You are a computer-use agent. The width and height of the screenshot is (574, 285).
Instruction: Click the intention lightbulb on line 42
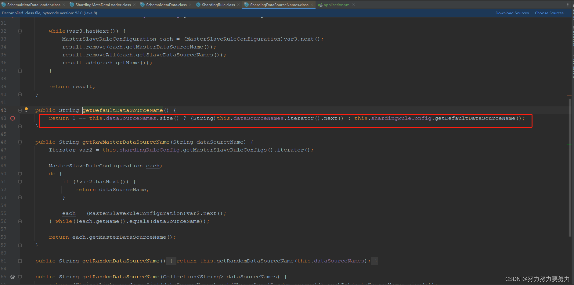tap(26, 110)
